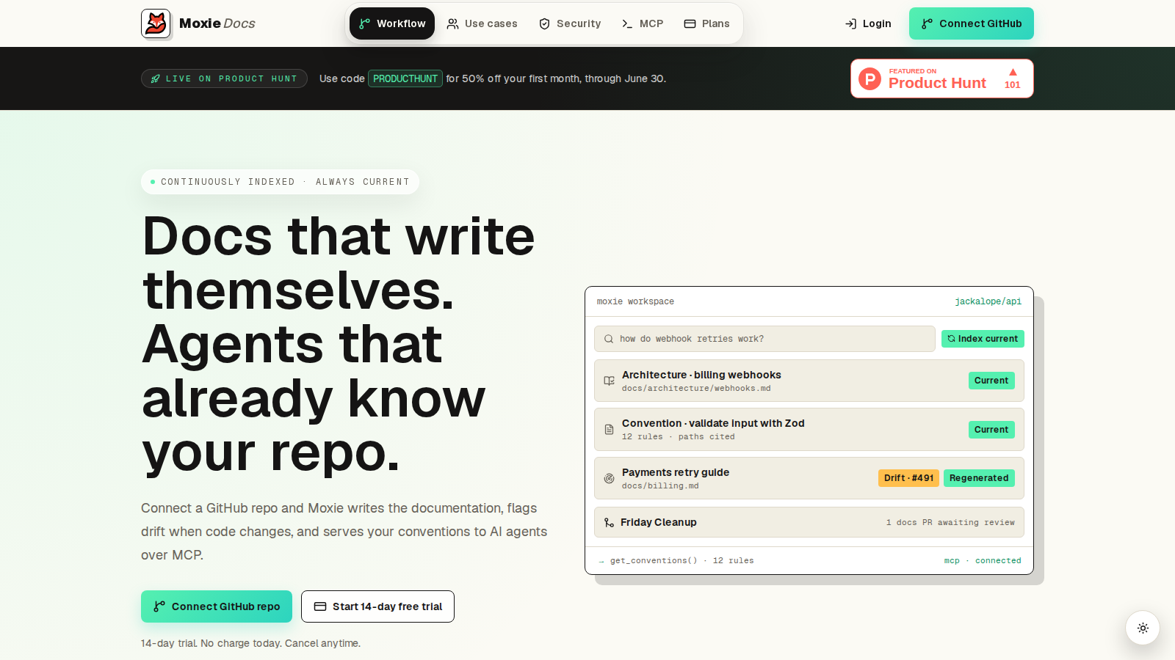Click the webhook retries search field

764,339
